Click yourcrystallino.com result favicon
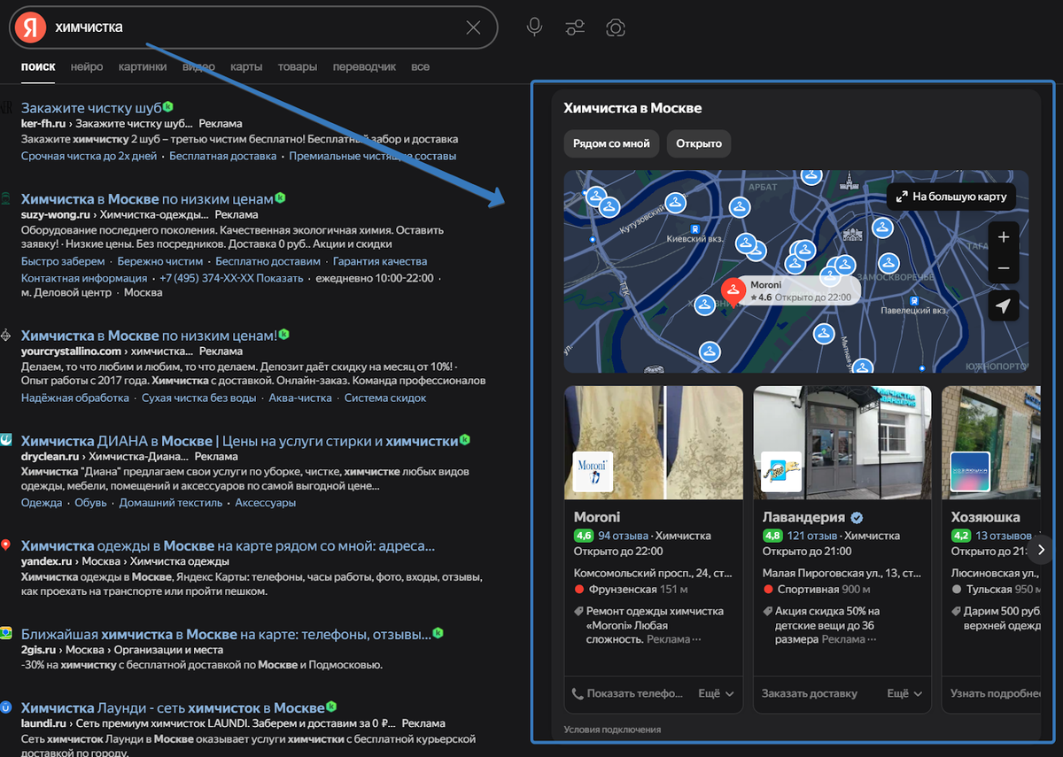Viewport: 1063px width, 757px height. pos(6,336)
